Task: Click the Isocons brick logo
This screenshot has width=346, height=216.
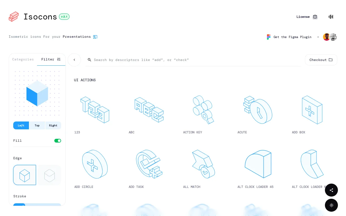Action: tap(14, 17)
